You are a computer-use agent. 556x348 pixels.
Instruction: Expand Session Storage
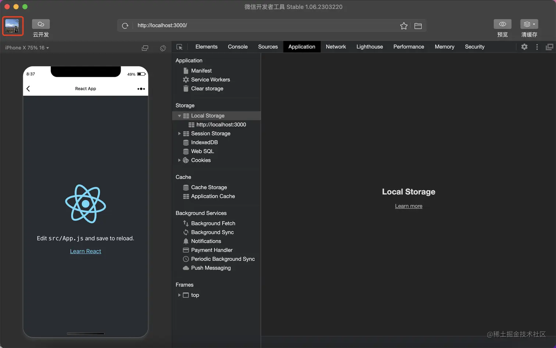pyautogui.click(x=179, y=133)
